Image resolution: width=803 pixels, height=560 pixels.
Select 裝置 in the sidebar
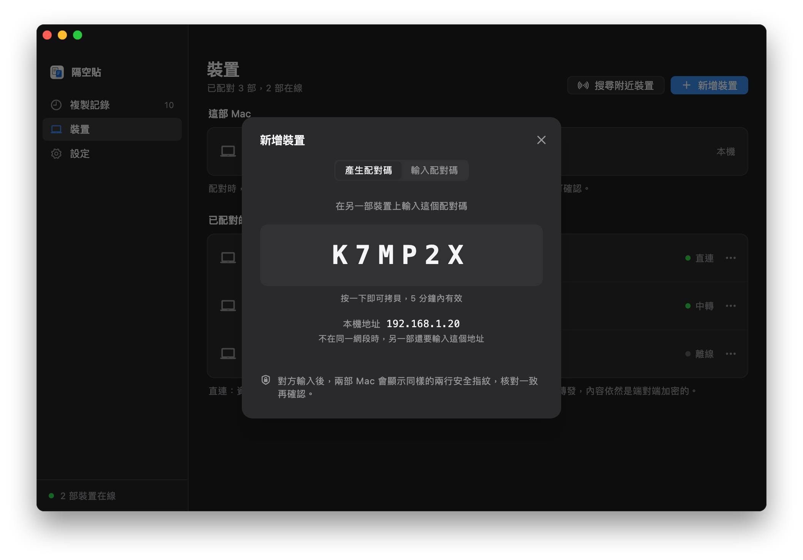pyautogui.click(x=112, y=129)
